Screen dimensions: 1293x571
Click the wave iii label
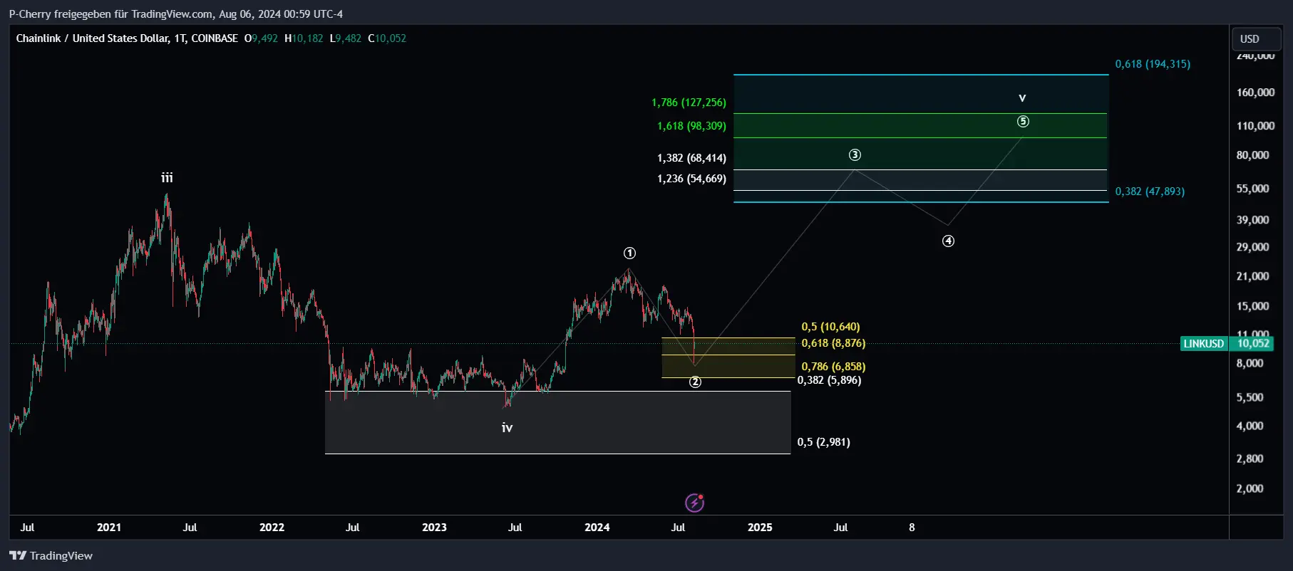[167, 178]
